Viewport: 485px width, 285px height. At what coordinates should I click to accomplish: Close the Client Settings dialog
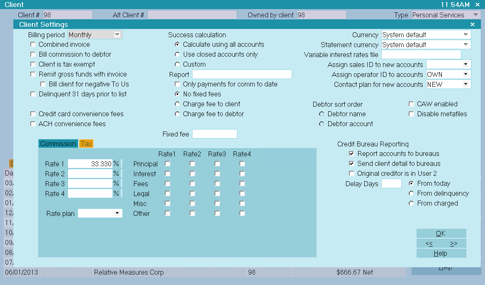(x=472, y=24)
